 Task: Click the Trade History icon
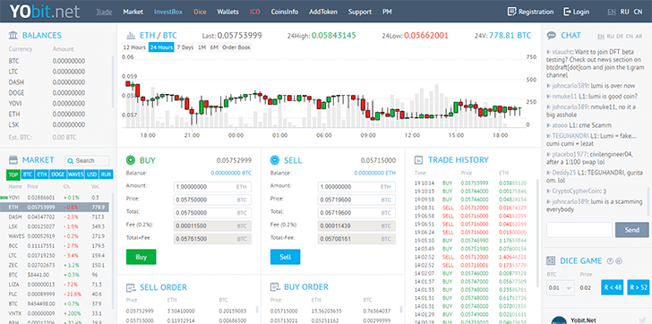[x=419, y=160]
